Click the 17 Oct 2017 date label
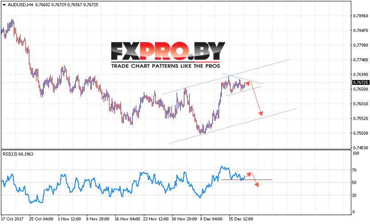The height and width of the screenshot is (224, 370). 12,219
